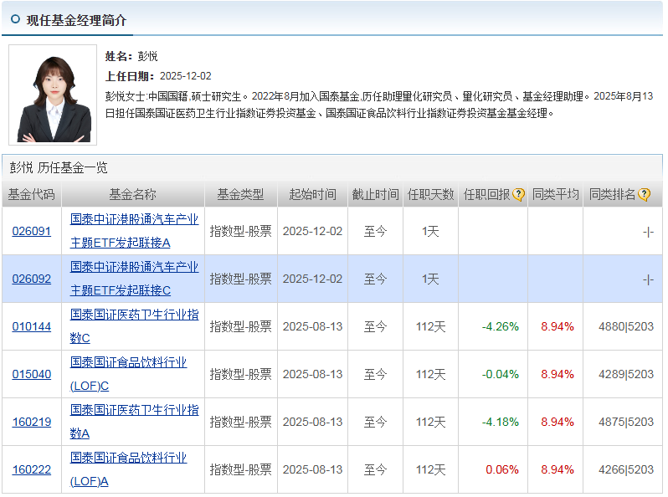This screenshot has height=497, width=668.
Task: Open 国泰国证医药卫生行业指数A fund link
Action: (134, 422)
